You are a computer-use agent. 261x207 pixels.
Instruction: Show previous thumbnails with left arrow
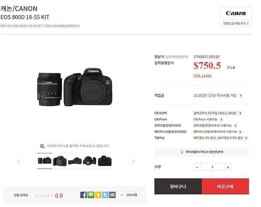[18, 161]
